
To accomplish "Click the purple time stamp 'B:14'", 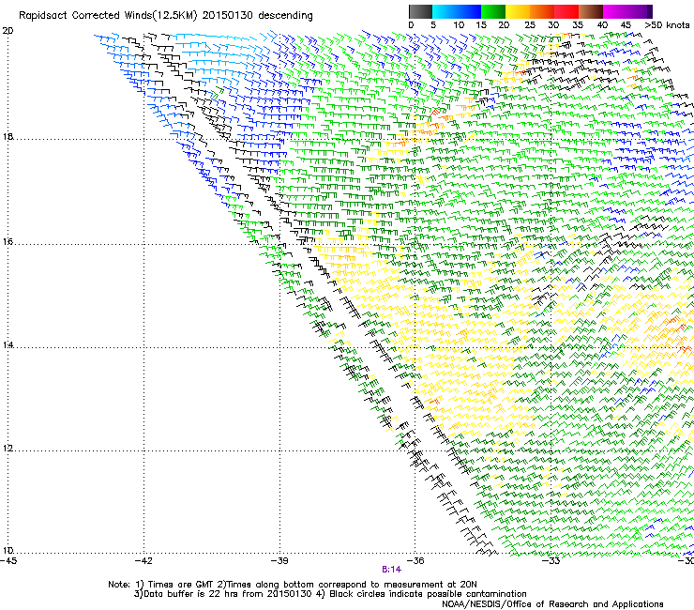I will point(391,570).
